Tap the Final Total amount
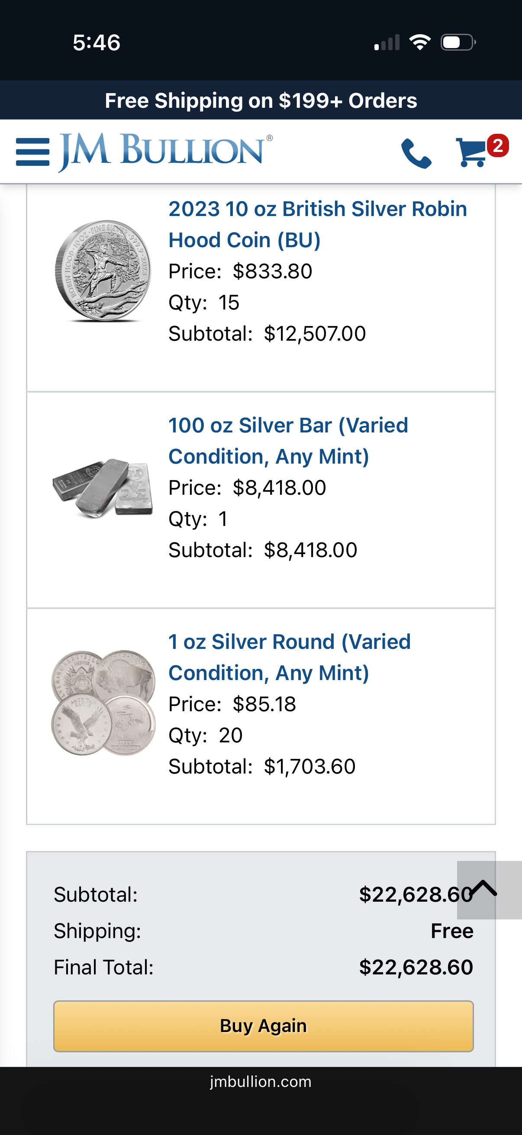The width and height of the screenshot is (522, 1135). 416,967
